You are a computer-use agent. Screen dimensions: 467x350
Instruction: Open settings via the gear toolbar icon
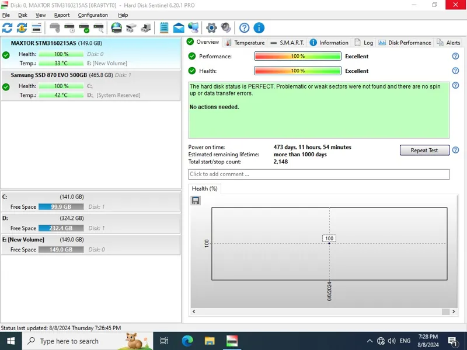pos(211,28)
